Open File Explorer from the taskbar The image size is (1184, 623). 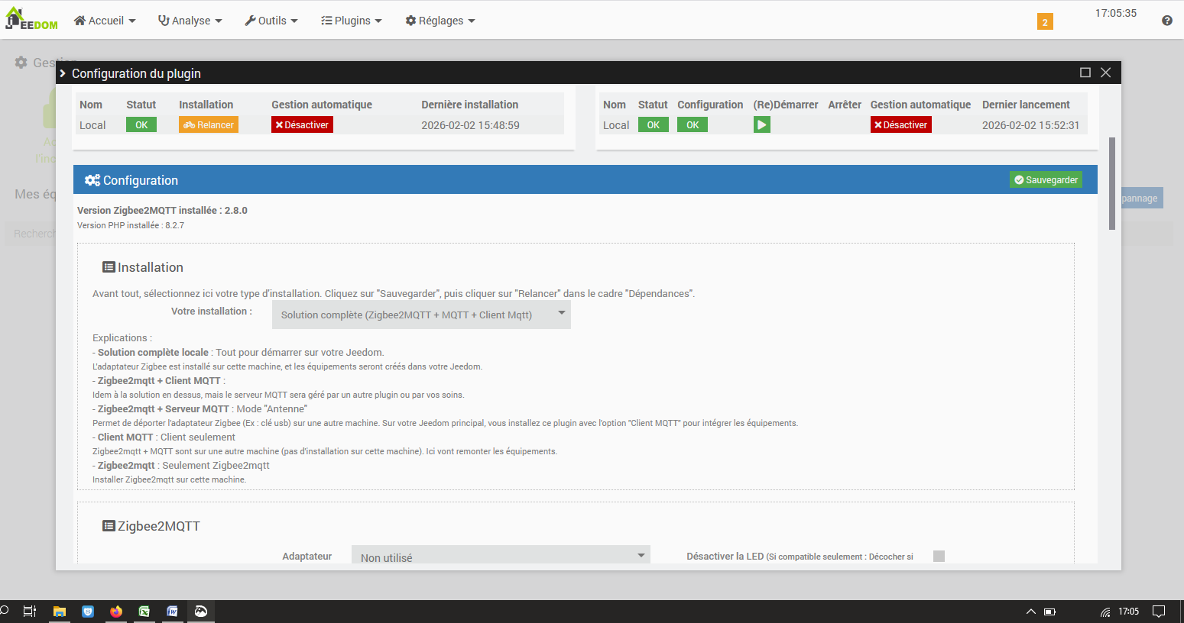pyautogui.click(x=59, y=612)
